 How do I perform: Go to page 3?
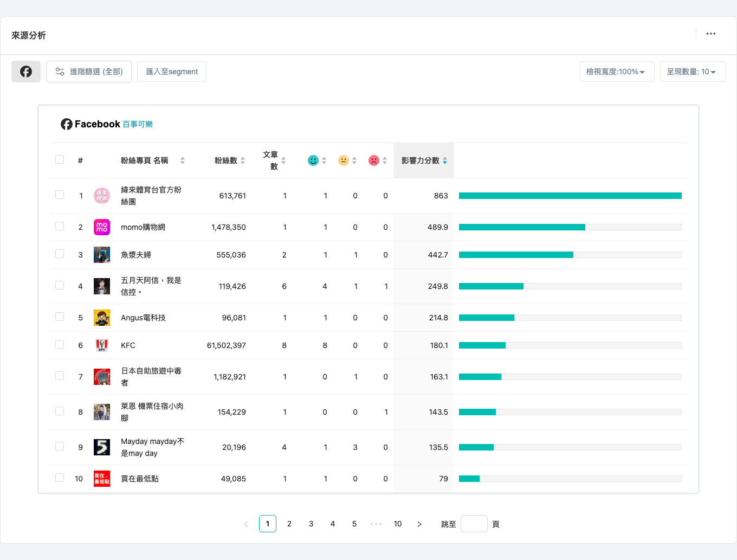[x=311, y=524]
